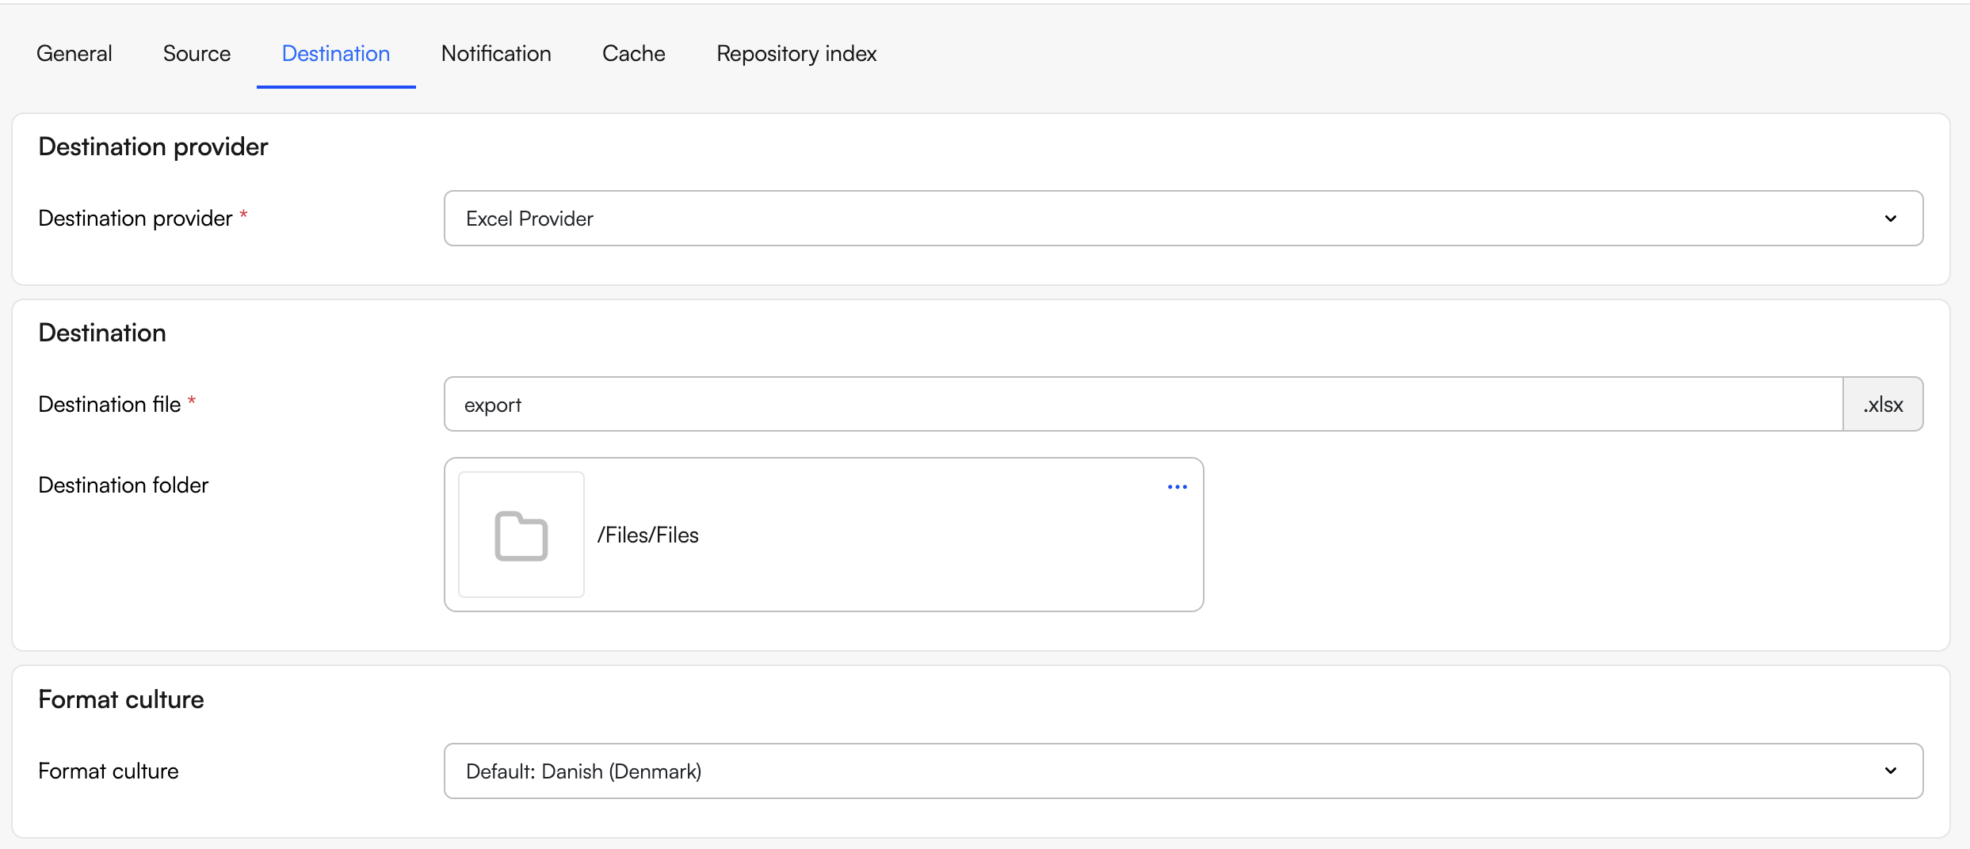This screenshot has width=1970, height=849.
Task: Focus the Destination file input containing 'export'
Action: [1143, 405]
